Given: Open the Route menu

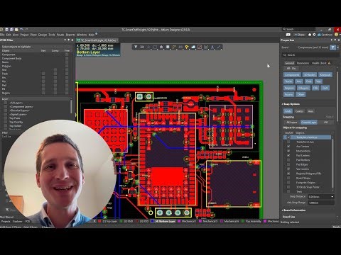Looking at the screenshot, I should (x=60, y=35).
